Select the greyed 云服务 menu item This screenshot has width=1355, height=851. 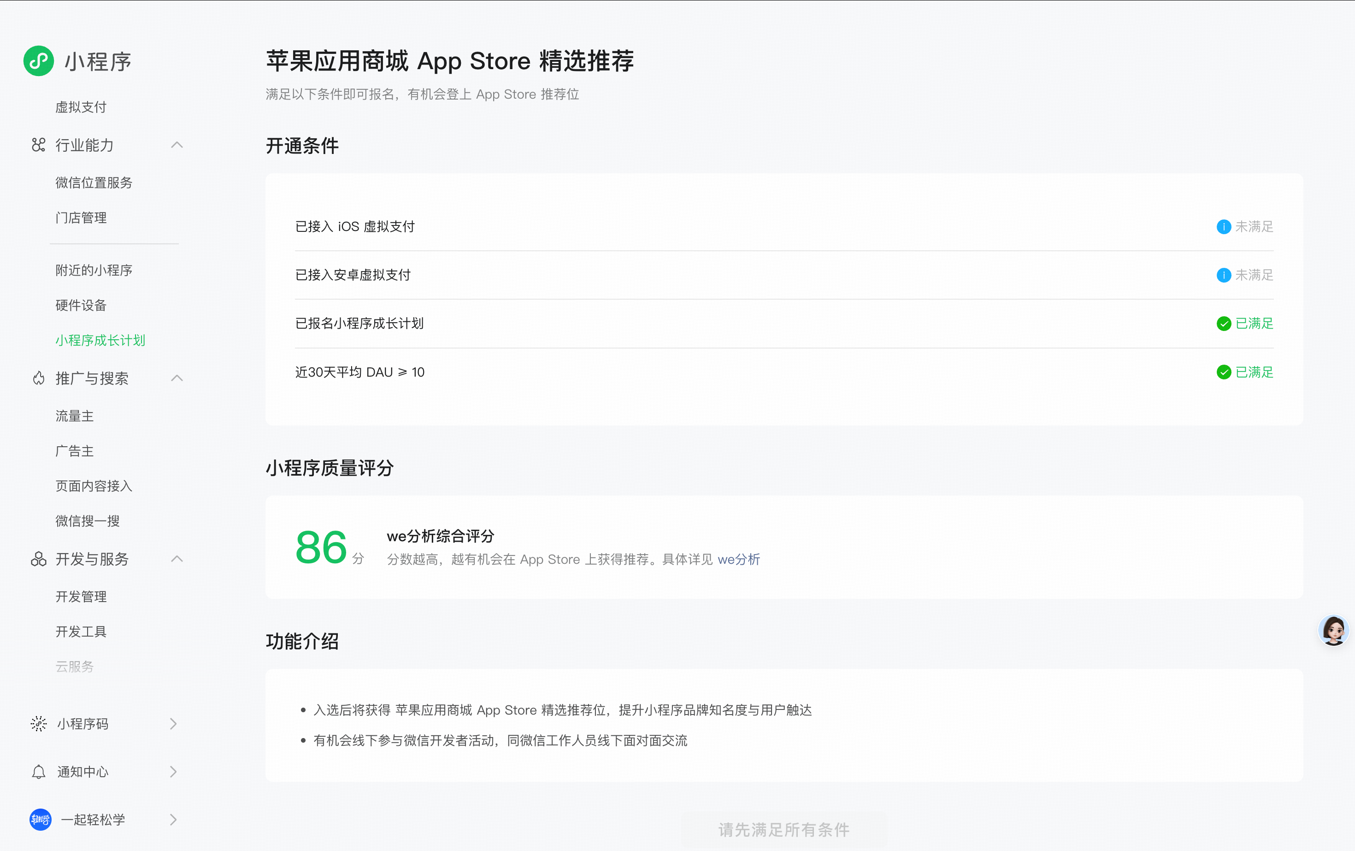(75, 667)
